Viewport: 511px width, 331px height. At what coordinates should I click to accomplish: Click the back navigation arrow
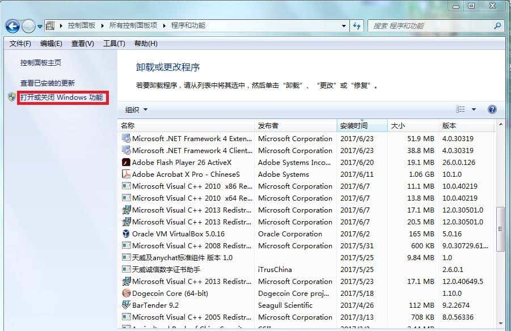coord(12,26)
